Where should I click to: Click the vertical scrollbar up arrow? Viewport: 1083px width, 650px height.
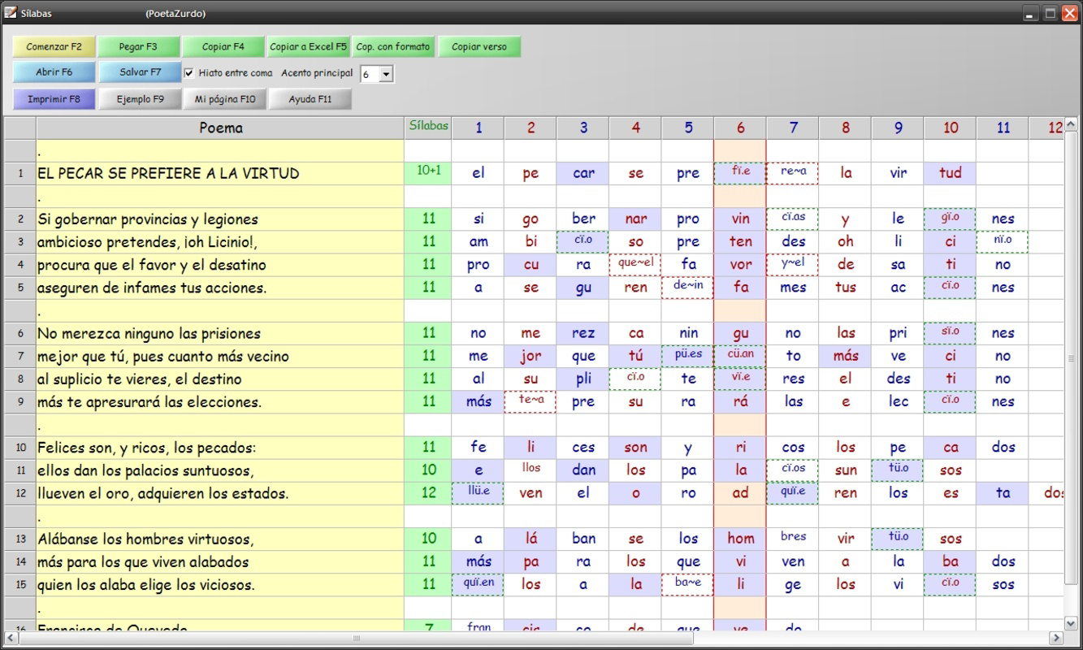coord(1071,124)
